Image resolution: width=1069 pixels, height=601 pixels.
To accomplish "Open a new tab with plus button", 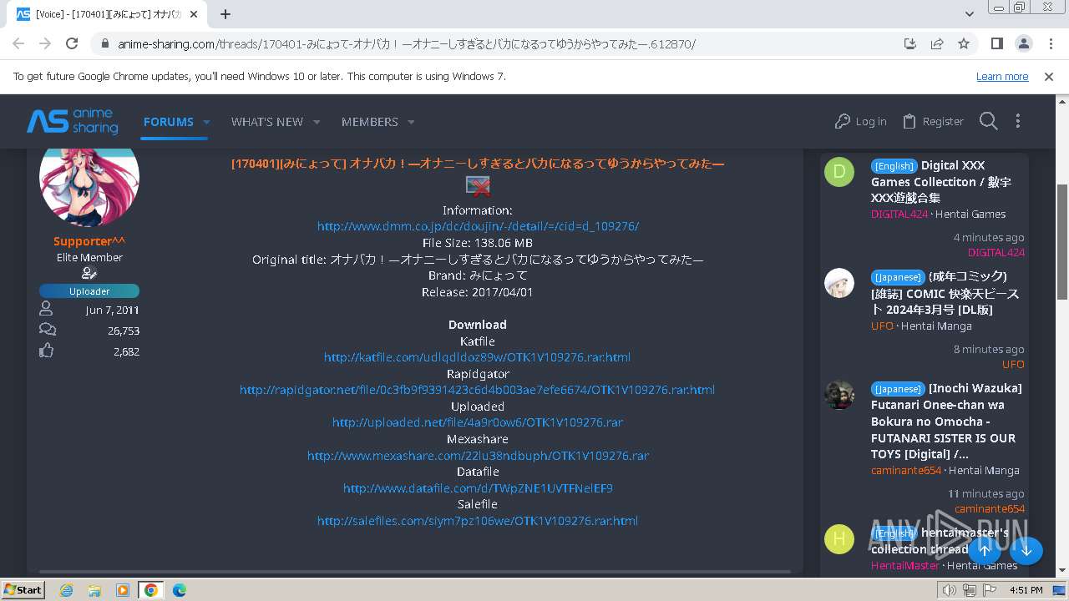I will [x=225, y=14].
